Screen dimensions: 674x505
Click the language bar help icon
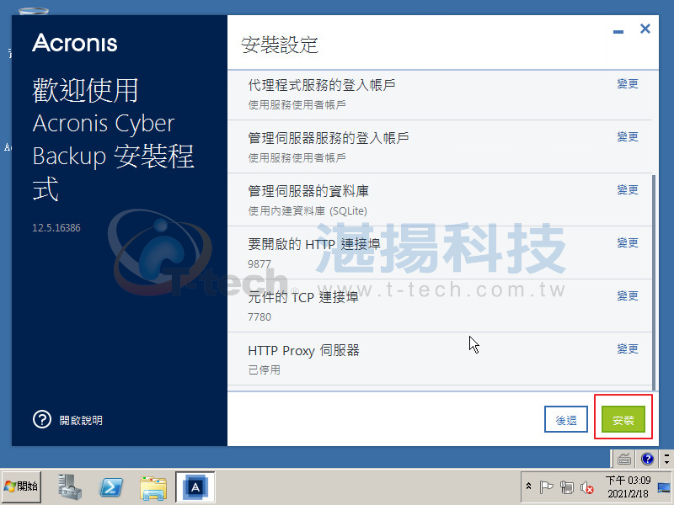pyautogui.click(x=647, y=459)
